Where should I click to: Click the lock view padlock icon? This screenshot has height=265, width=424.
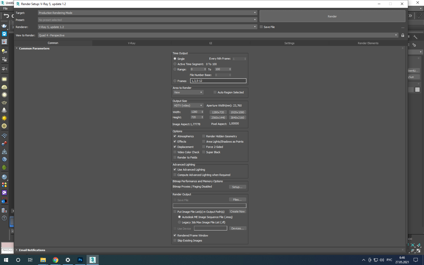point(403,35)
